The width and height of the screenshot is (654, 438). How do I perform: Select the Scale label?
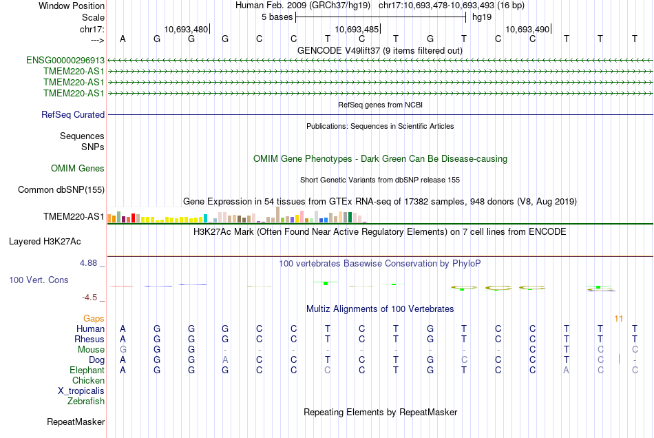93,17
